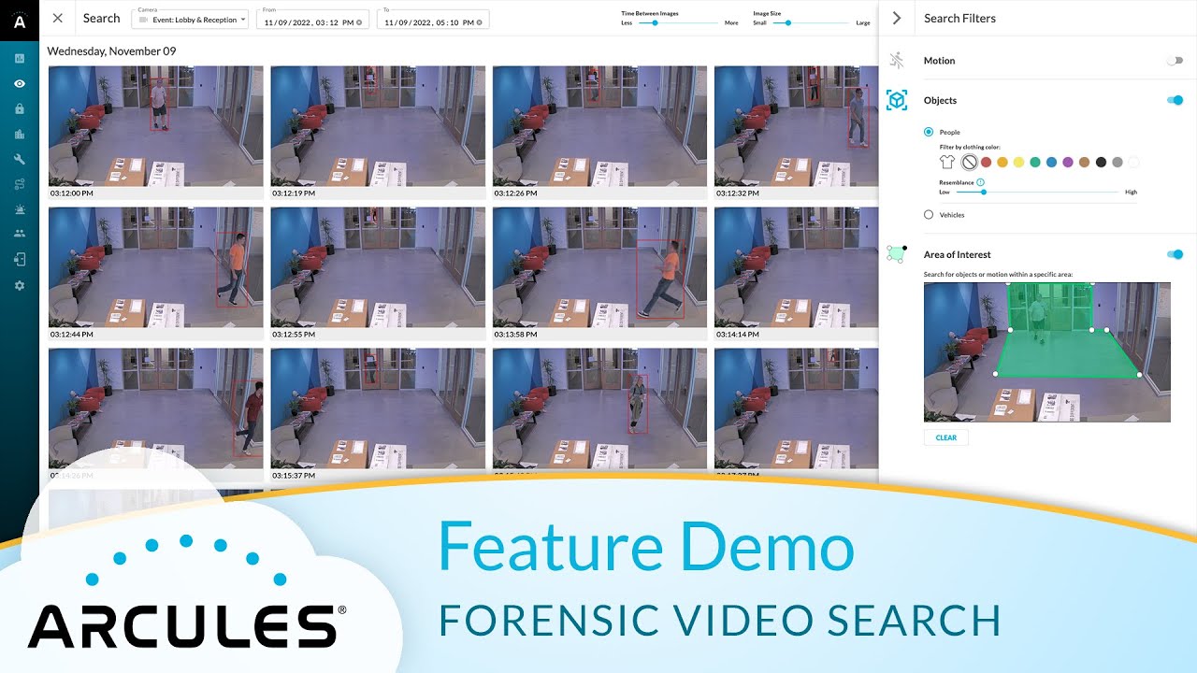Collapse Search Filters panel with chevron arrow
Screen dimensions: 1197x673
(x=897, y=18)
